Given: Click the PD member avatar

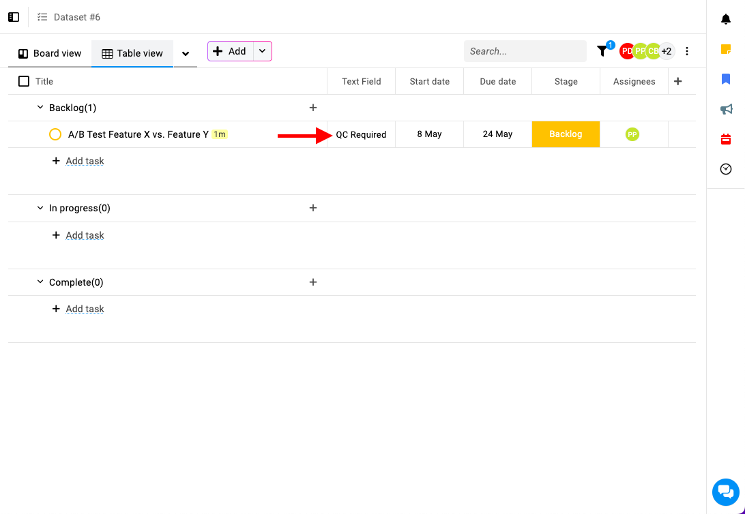Looking at the screenshot, I should (626, 51).
